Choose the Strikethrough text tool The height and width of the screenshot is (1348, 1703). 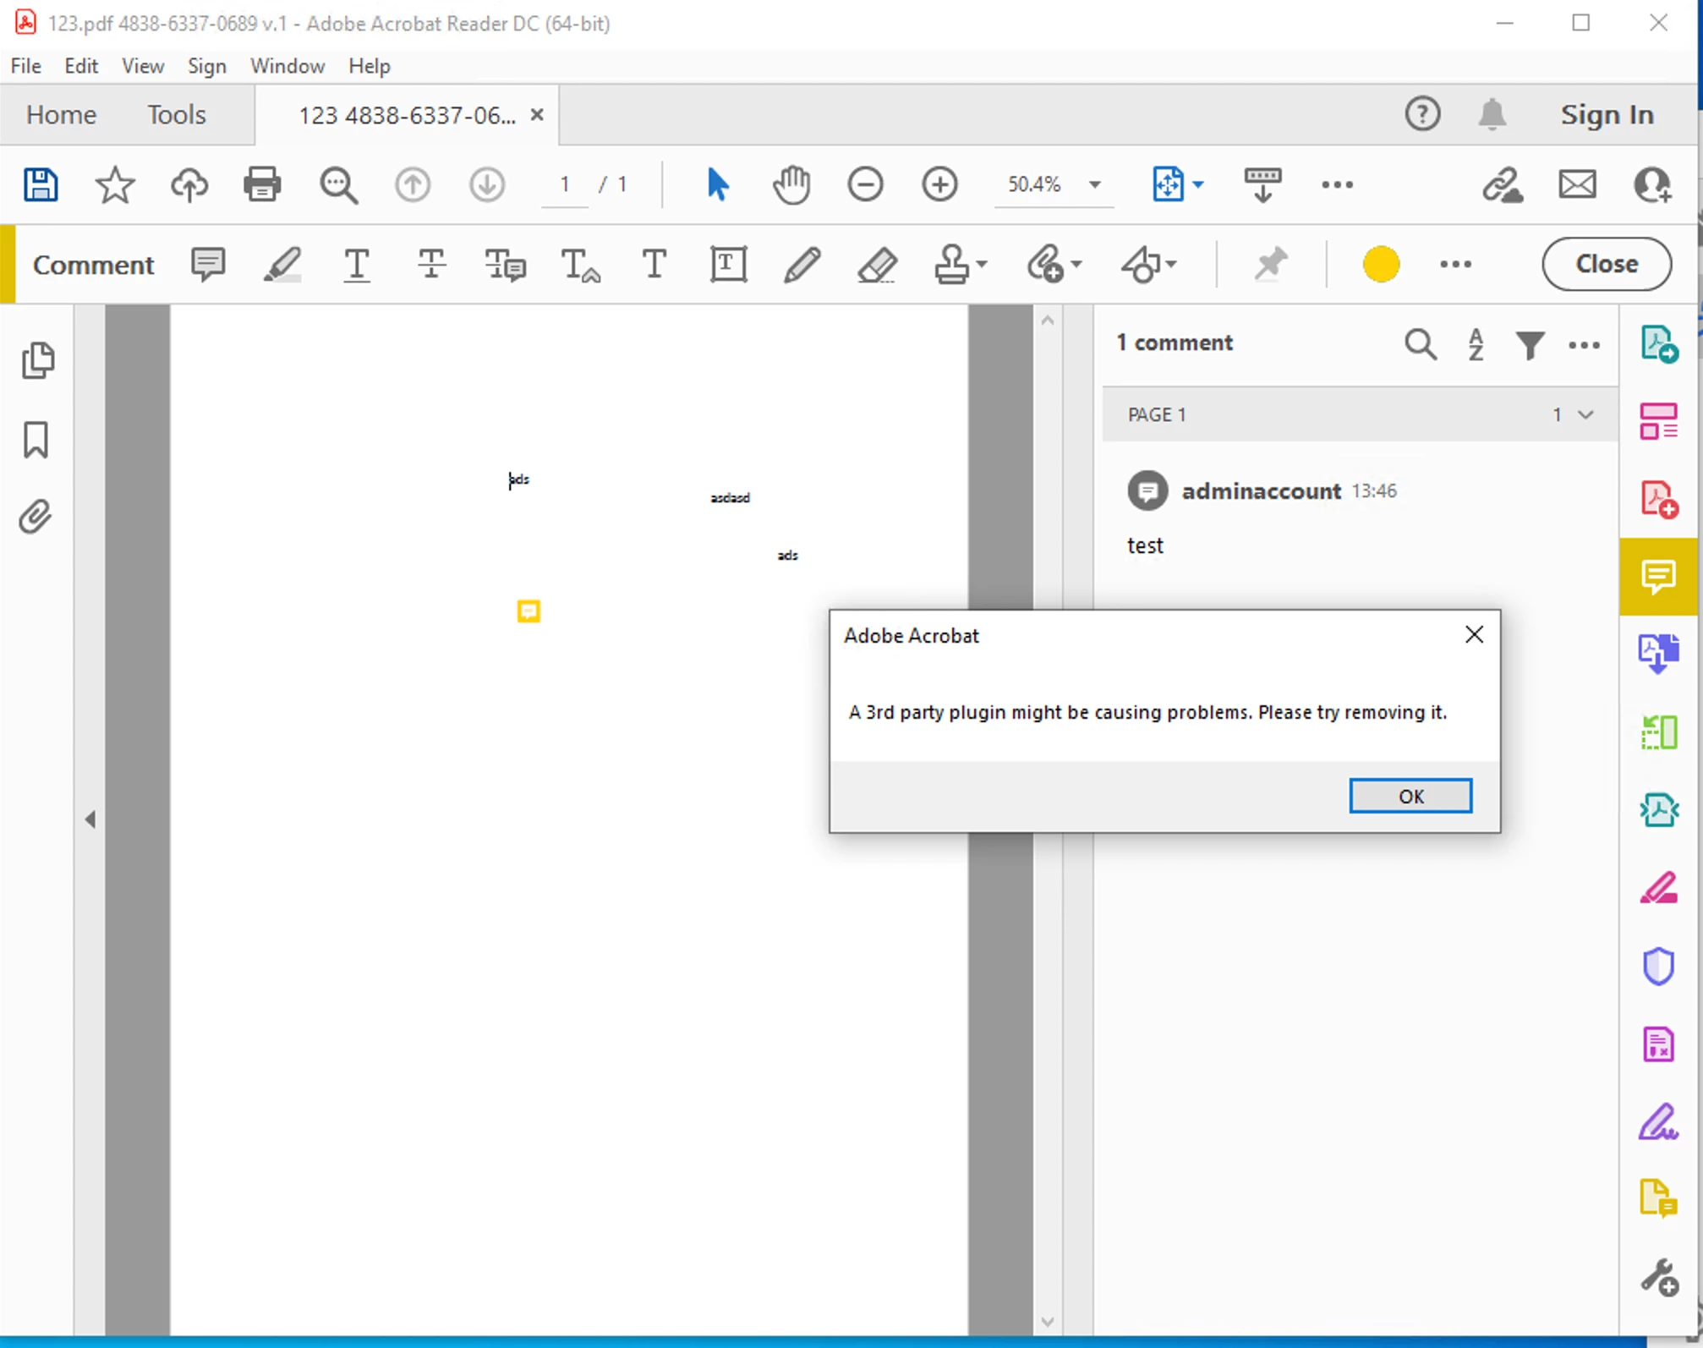(431, 265)
